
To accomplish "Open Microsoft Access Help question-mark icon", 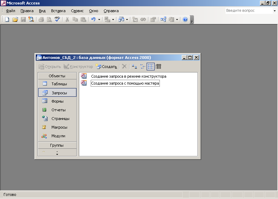I will click(185, 19).
